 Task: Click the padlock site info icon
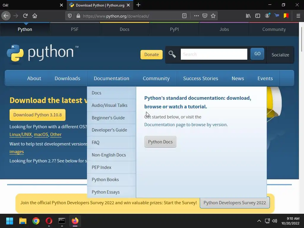tap(78, 16)
